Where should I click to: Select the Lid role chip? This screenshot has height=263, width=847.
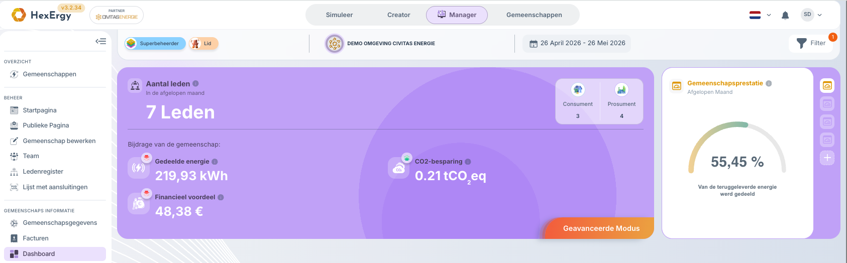[203, 44]
